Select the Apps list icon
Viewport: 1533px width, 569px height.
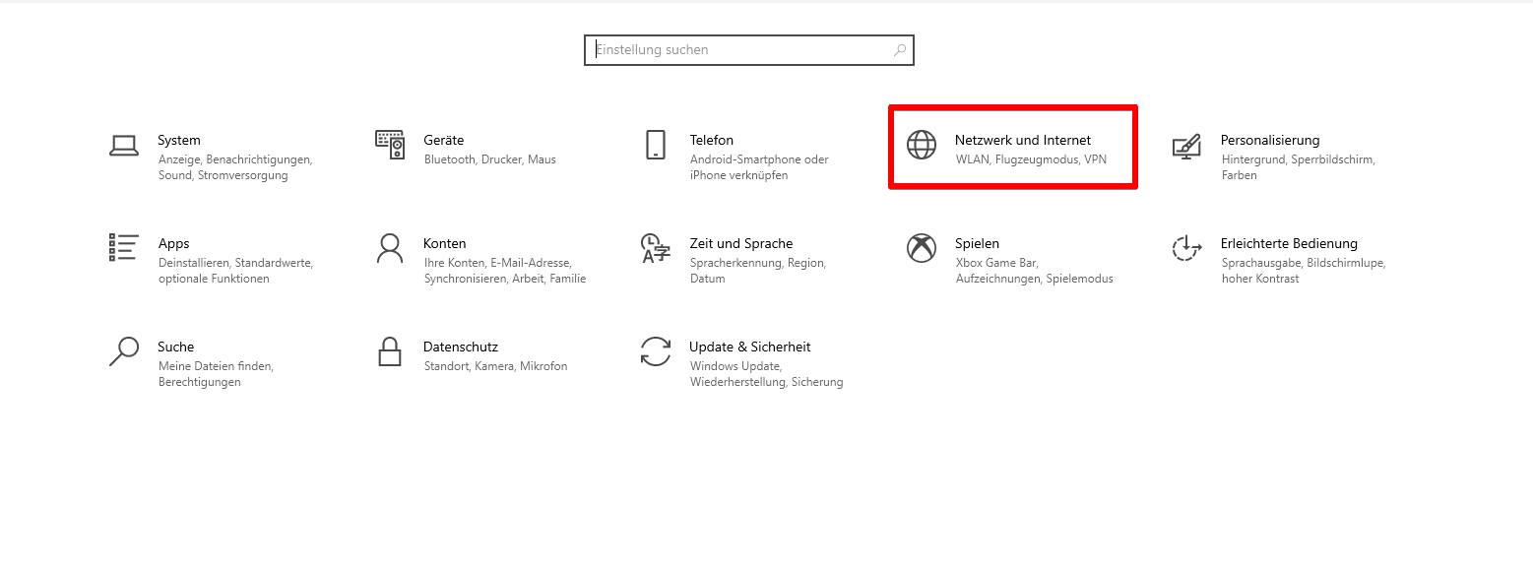(124, 248)
